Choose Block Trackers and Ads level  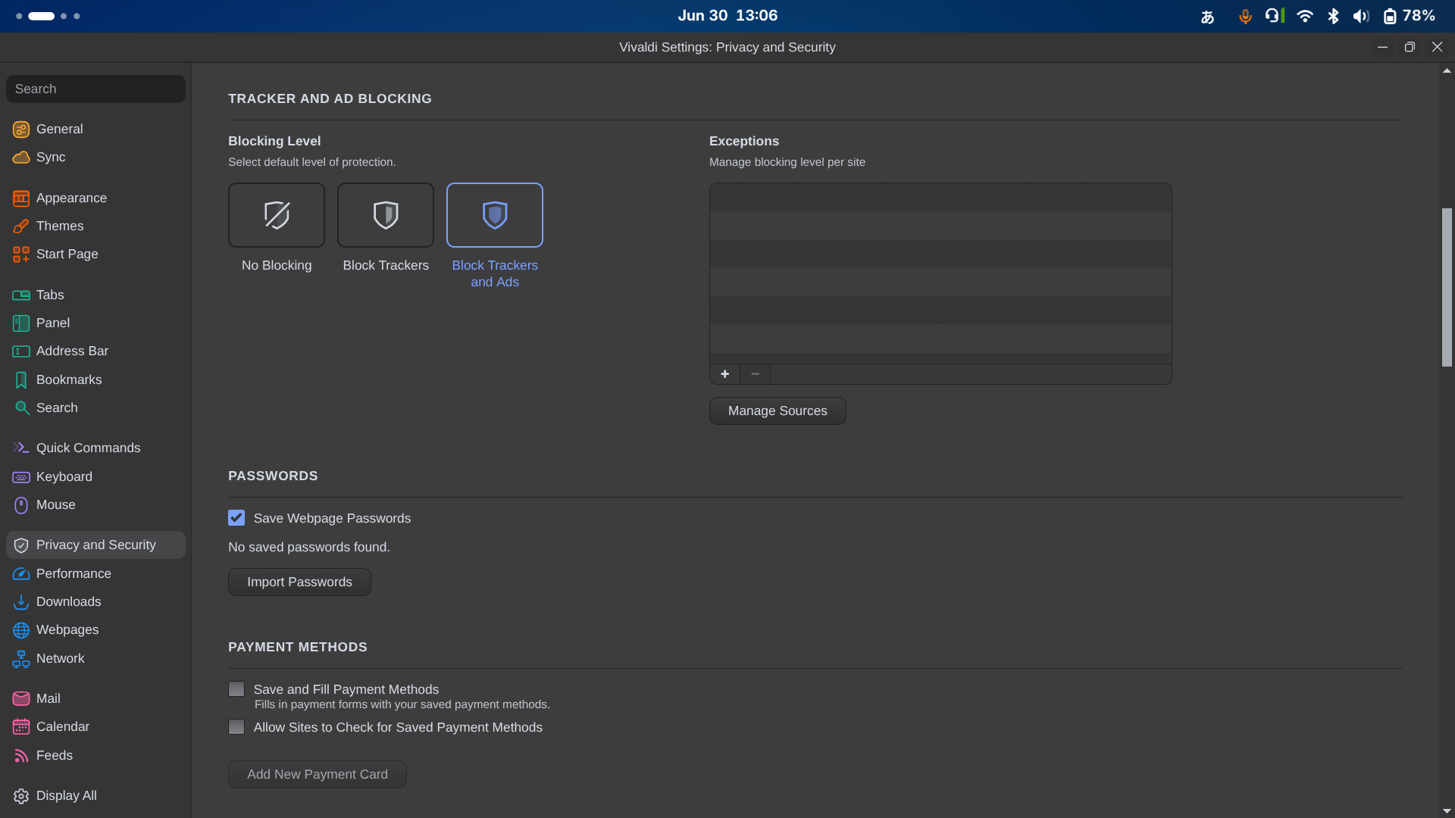[495, 215]
